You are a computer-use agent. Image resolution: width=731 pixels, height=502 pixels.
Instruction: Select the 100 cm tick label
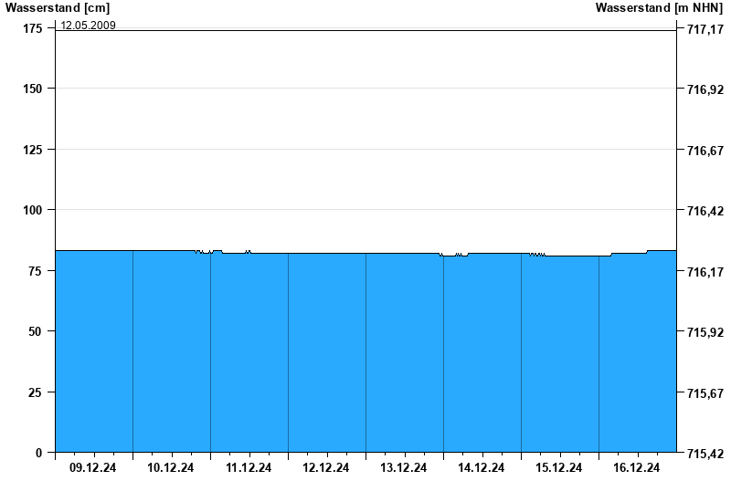(33, 210)
